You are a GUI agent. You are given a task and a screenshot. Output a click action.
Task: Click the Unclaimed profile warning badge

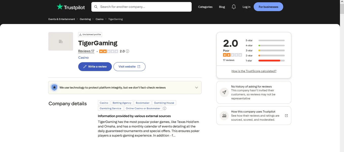pos(90,34)
